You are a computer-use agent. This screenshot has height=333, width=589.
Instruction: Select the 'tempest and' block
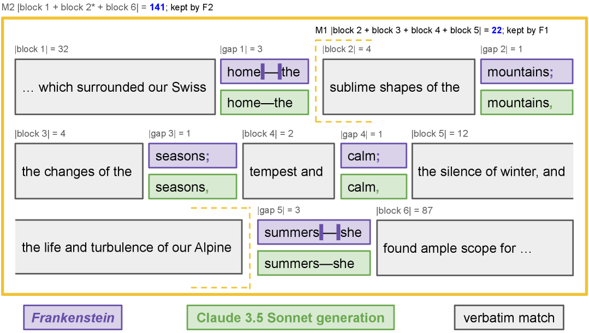(288, 171)
